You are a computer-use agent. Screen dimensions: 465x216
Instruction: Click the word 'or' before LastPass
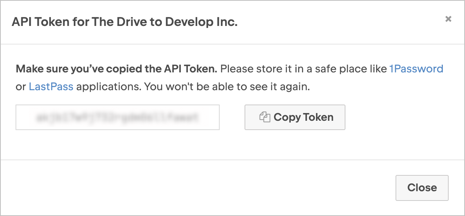point(21,86)
